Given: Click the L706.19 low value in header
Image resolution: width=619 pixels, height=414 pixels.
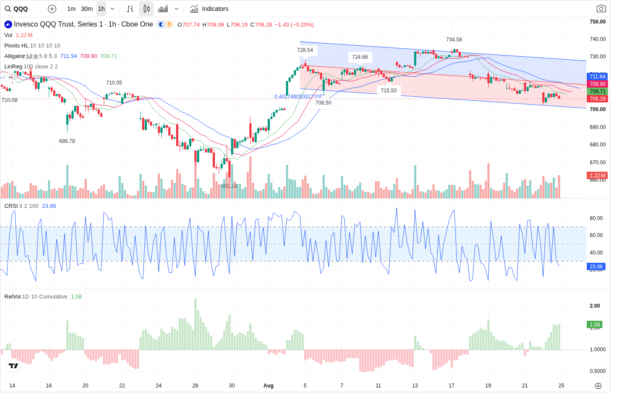Looking at the screenshot, I should [x=237, y=25].
